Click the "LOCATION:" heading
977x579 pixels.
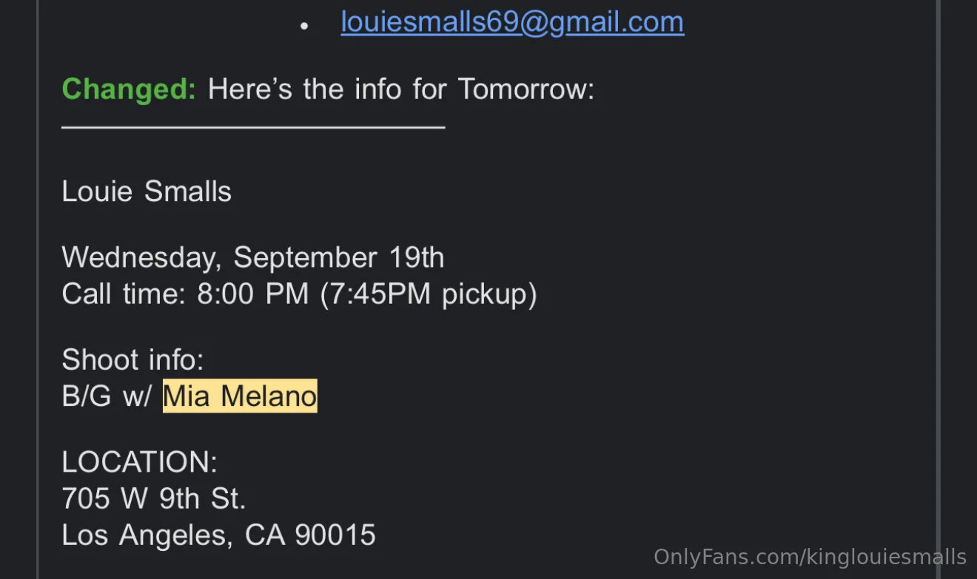point(139,462)
